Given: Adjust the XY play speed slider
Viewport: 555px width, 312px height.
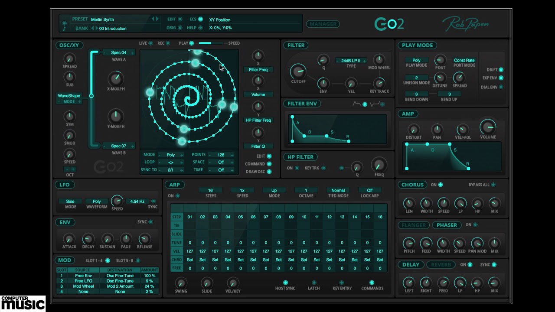Looking at the screenshot, I should pyautogui.click(x=211, y=43).
